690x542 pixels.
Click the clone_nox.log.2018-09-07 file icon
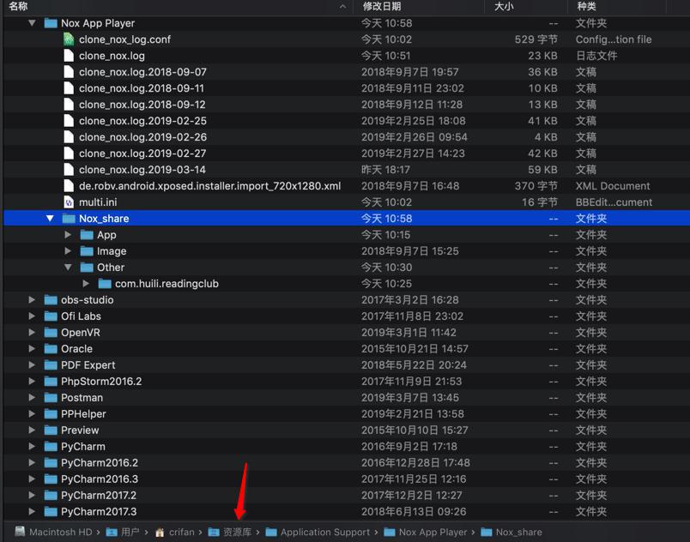pos(69,72)
